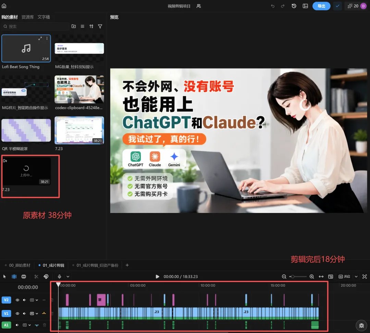This screenshot has width=370, height=333.
Task: Select the filmstrip range tool
Action: click(24, 276)
